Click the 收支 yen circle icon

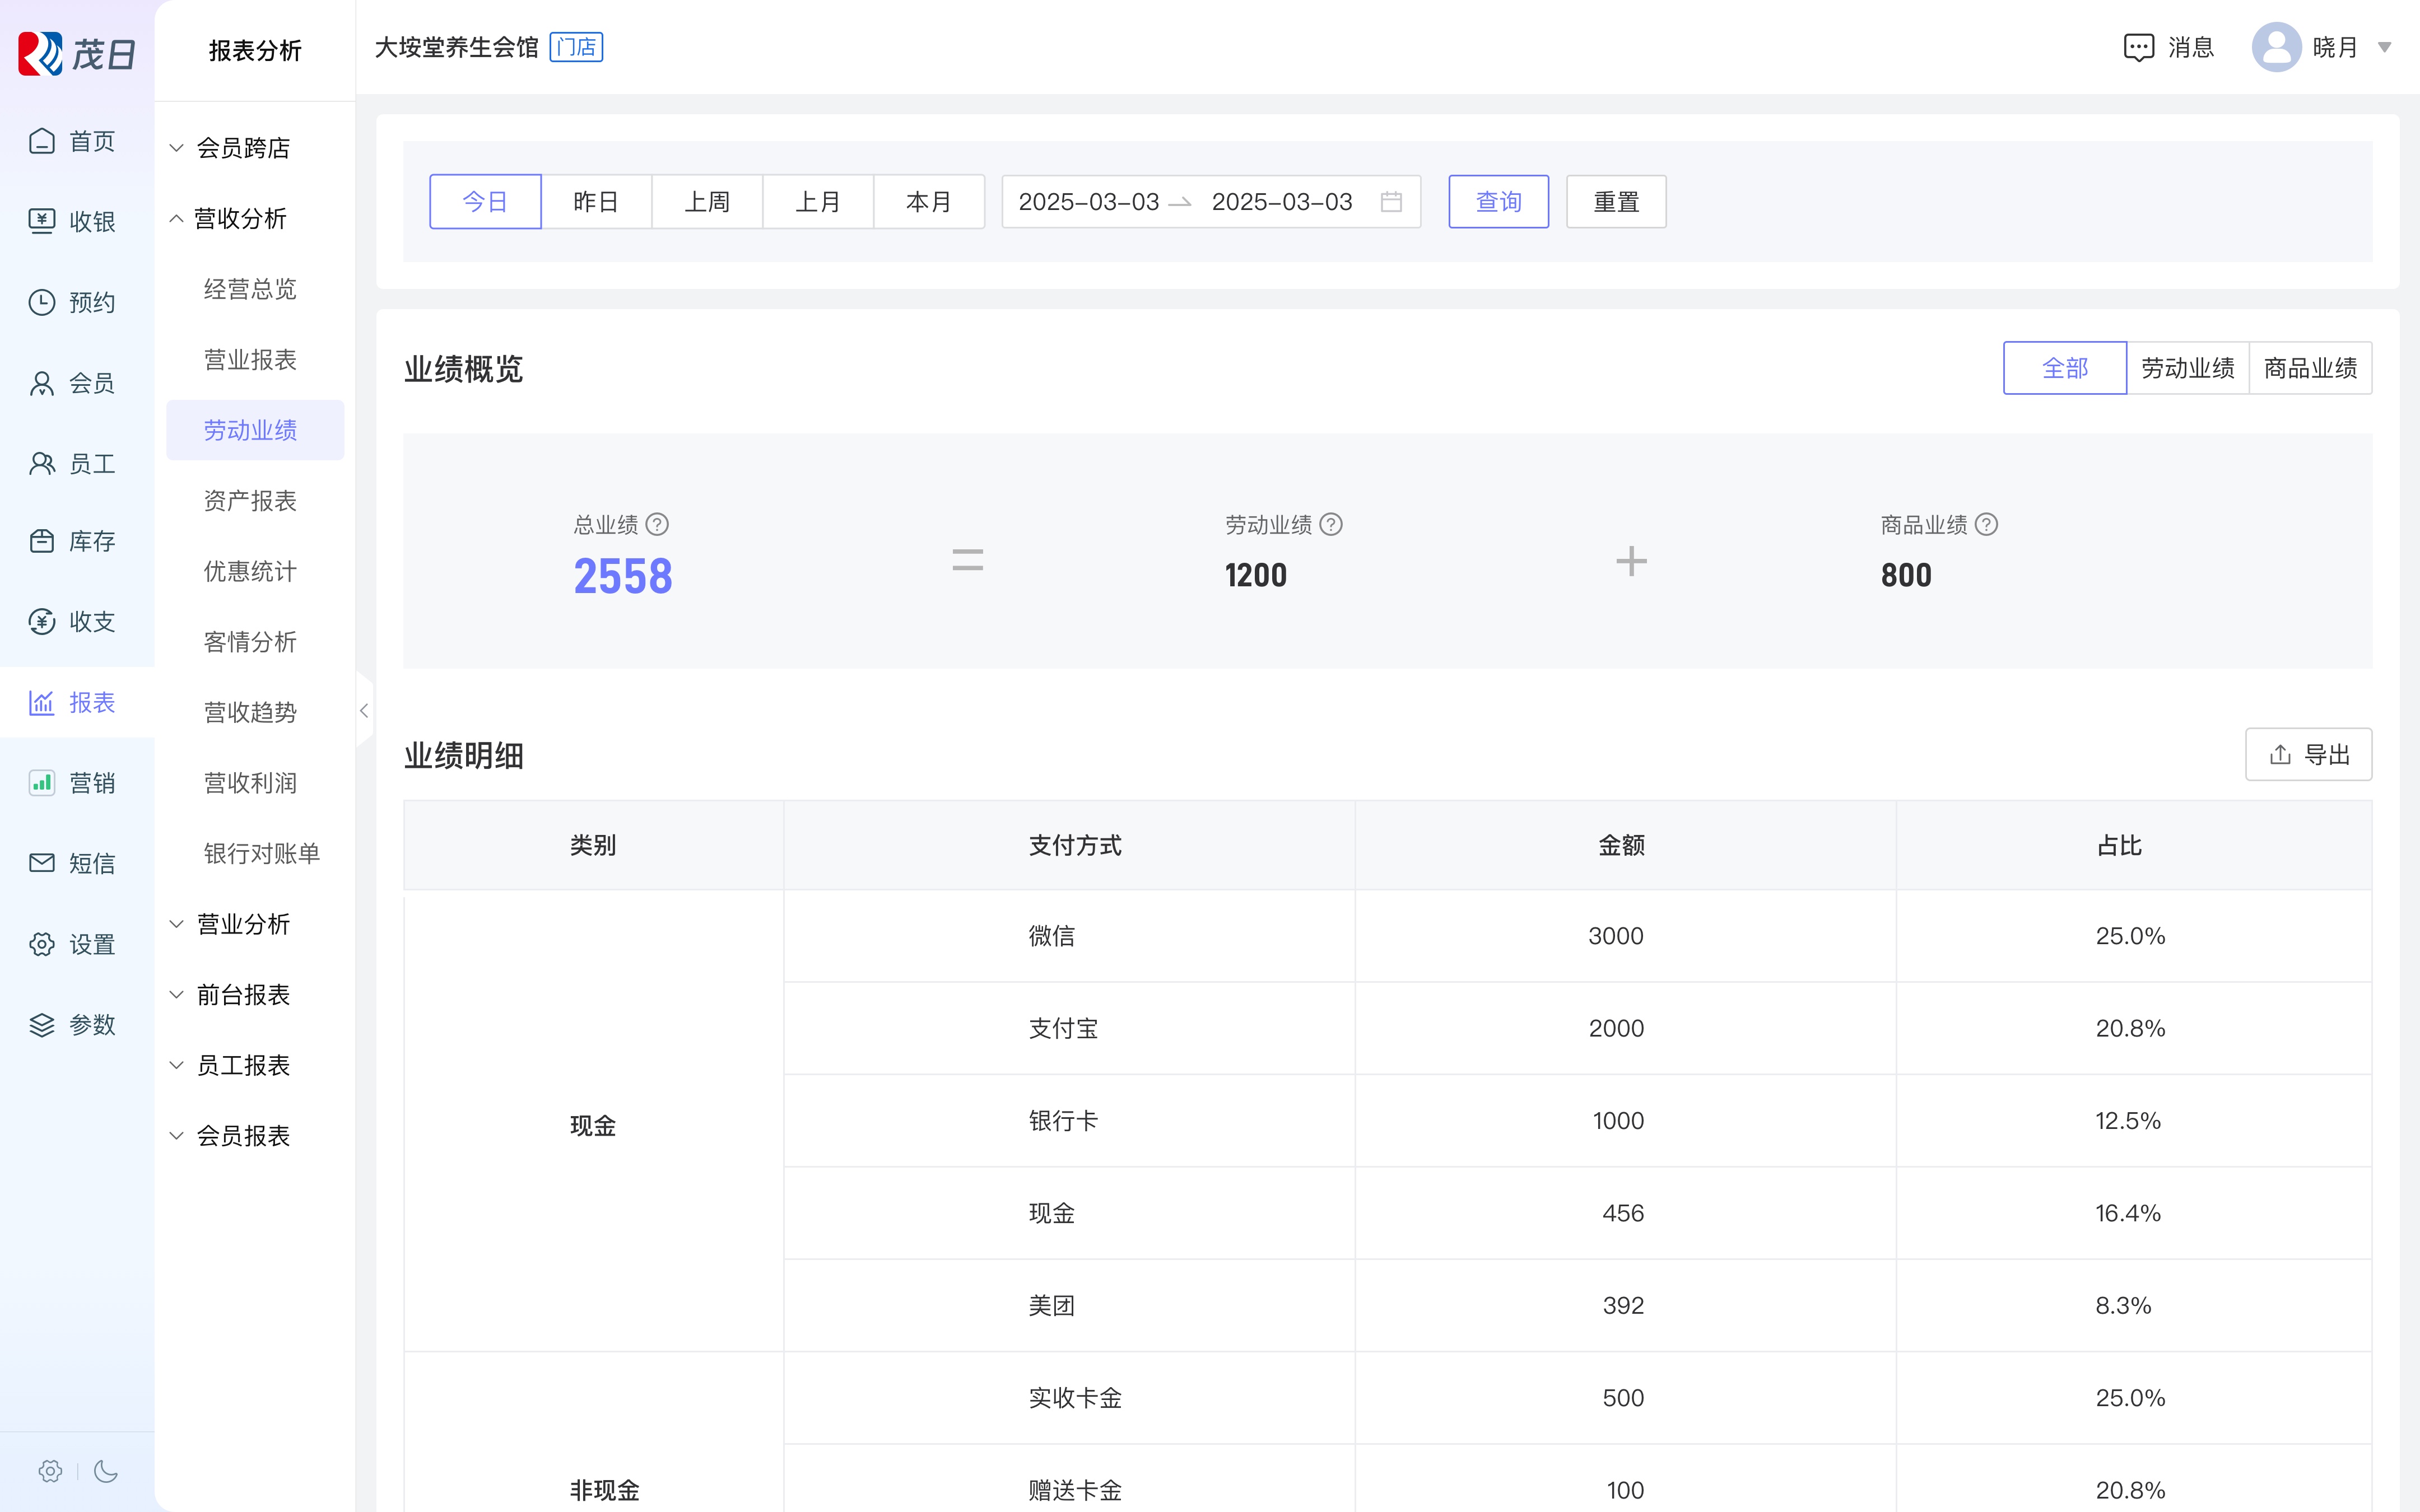(42, 622)
